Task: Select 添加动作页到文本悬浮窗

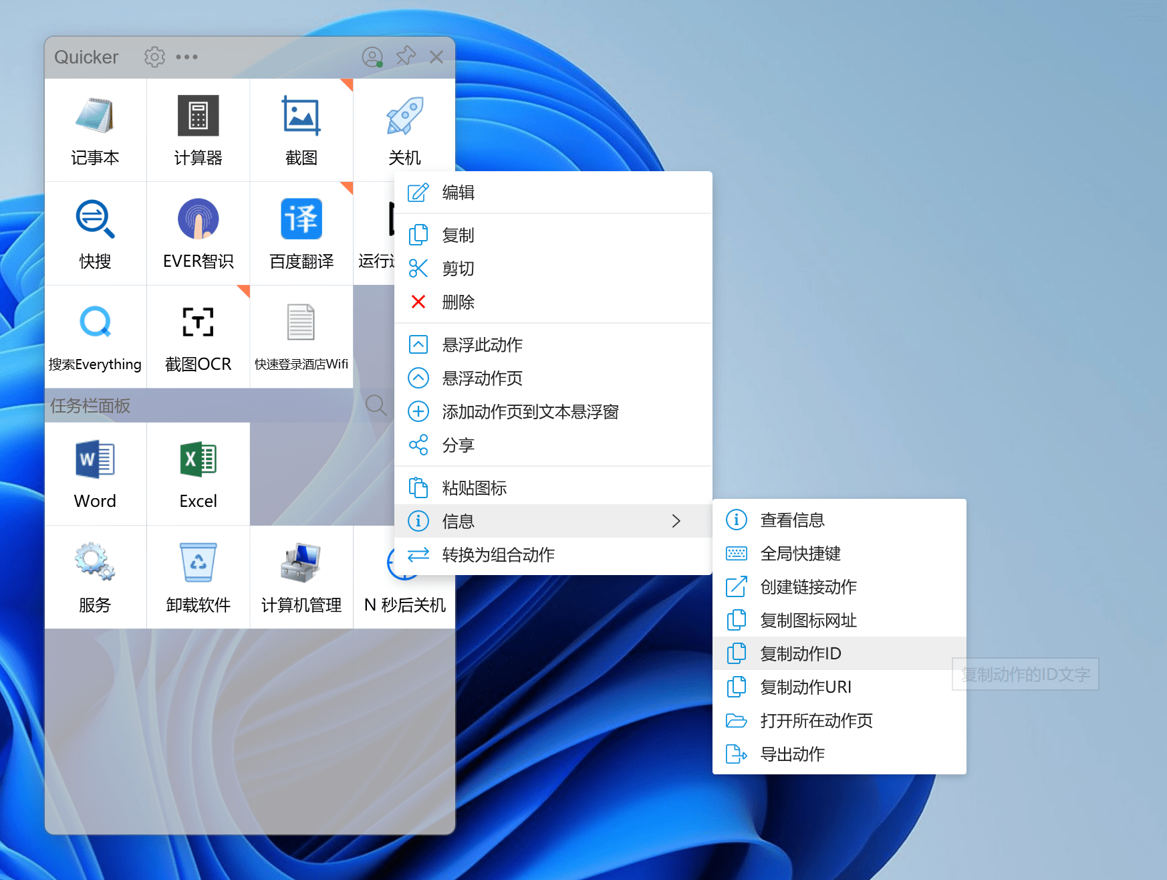Action: click(x=553, y=411)
